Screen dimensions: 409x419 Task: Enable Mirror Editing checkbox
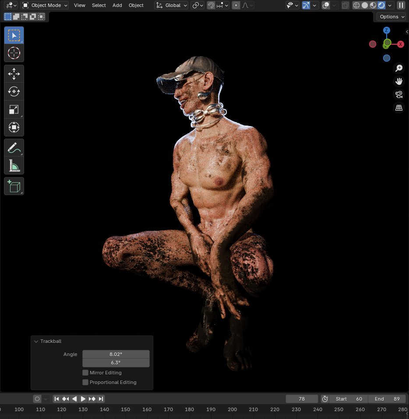pos(85,373)
